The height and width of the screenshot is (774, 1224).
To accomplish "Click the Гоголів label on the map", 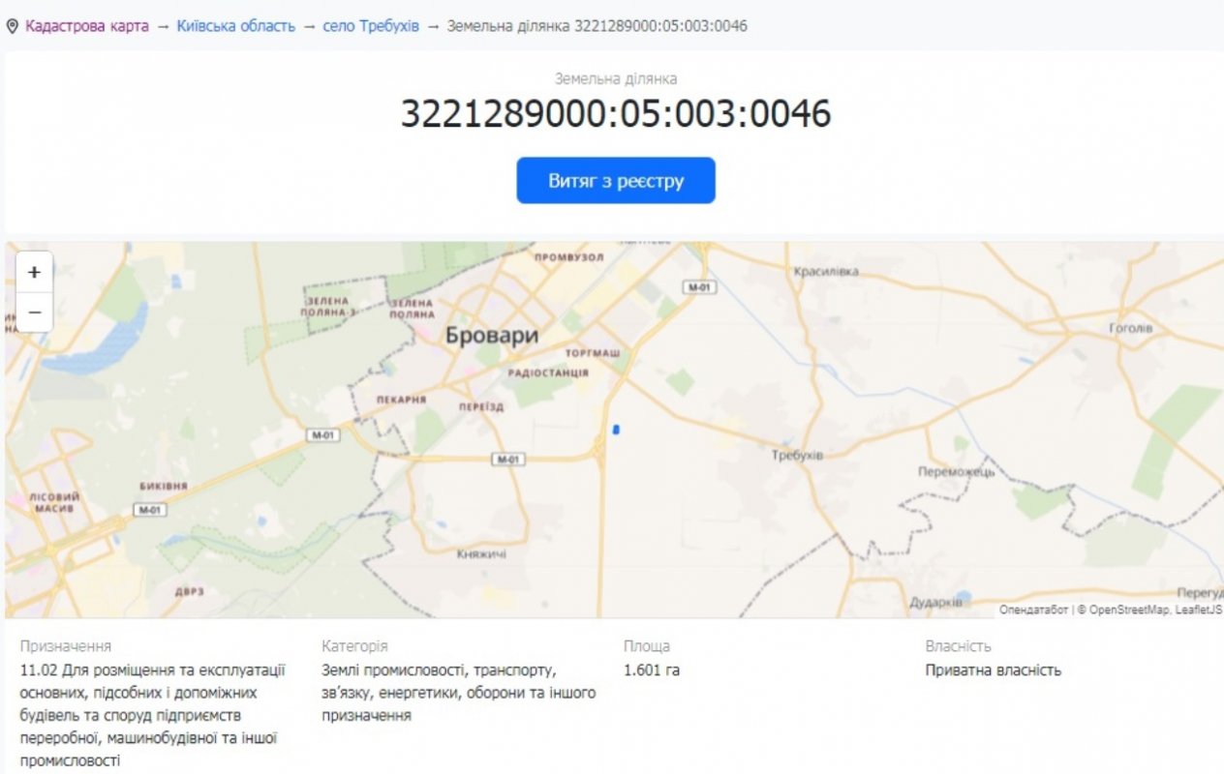I will [1130, 328].
